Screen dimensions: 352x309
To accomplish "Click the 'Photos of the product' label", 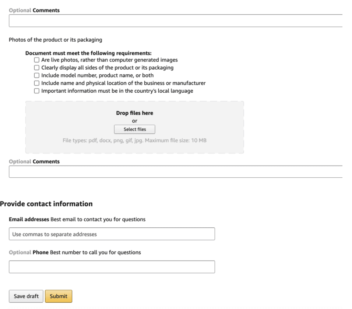I will (55, 39).
